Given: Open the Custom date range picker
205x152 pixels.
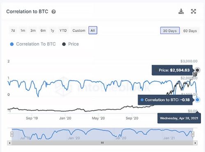Looking at the screenshot, I should 79,30.
